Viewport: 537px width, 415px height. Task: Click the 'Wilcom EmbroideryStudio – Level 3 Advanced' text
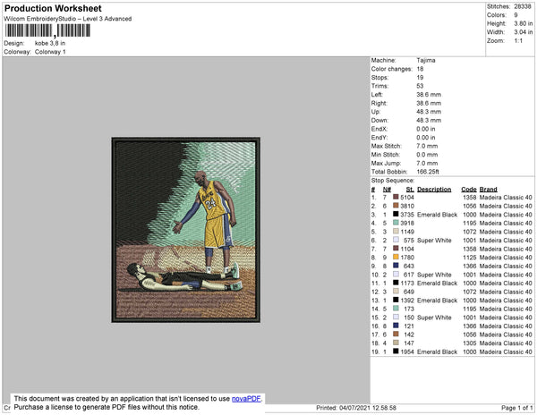point(68,19)
